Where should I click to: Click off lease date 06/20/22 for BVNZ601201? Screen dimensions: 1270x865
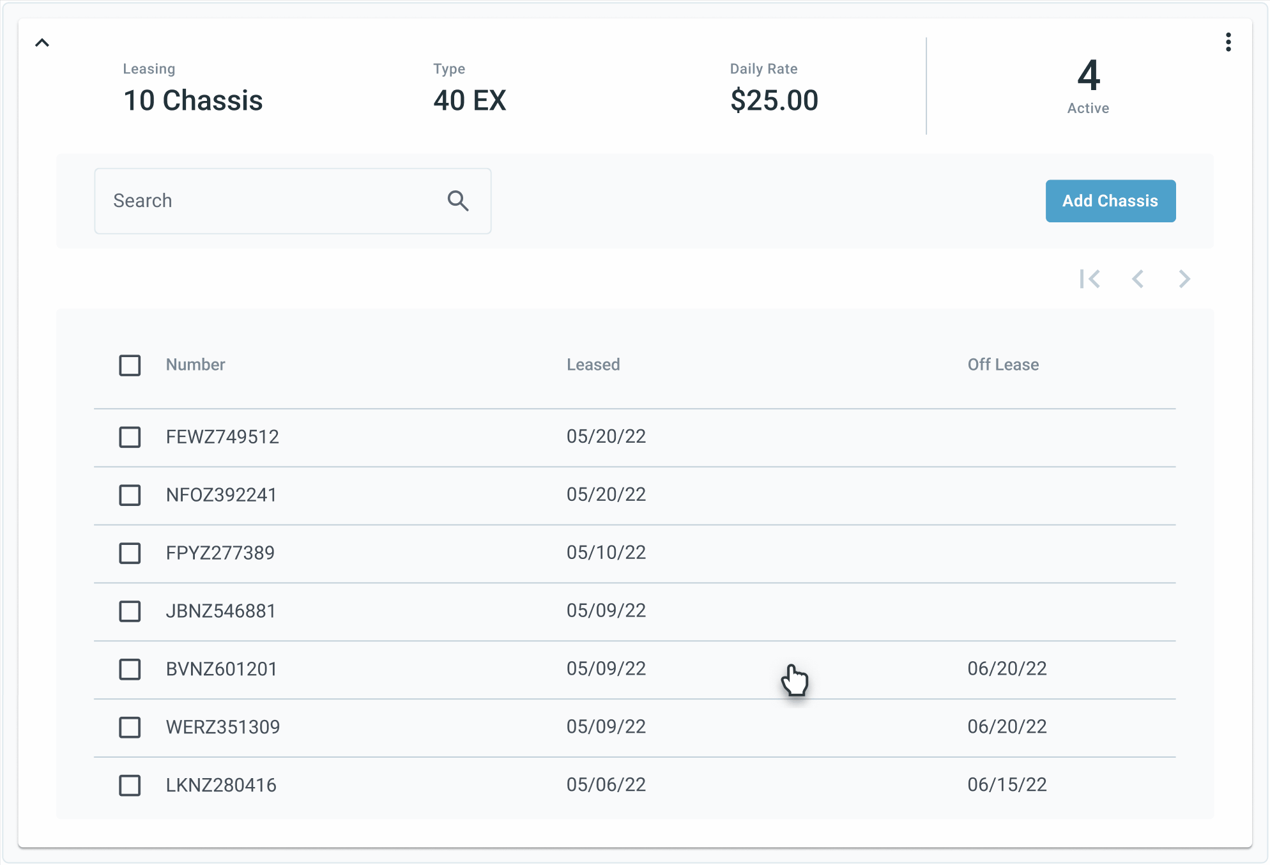tap(1007, 669)
